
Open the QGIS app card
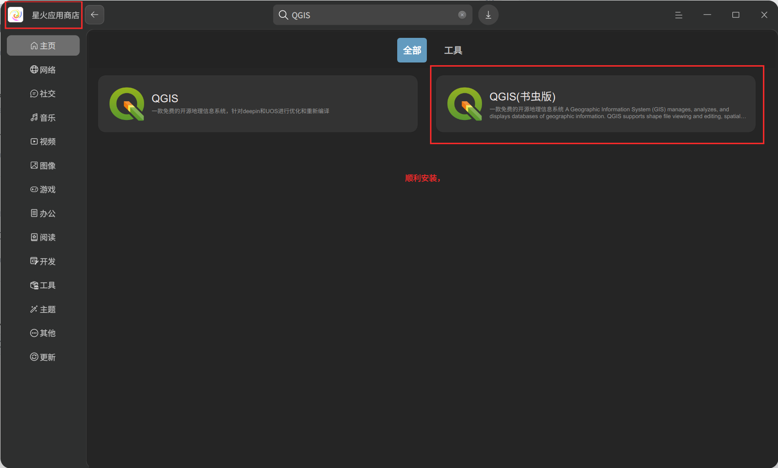click(258, 104)
